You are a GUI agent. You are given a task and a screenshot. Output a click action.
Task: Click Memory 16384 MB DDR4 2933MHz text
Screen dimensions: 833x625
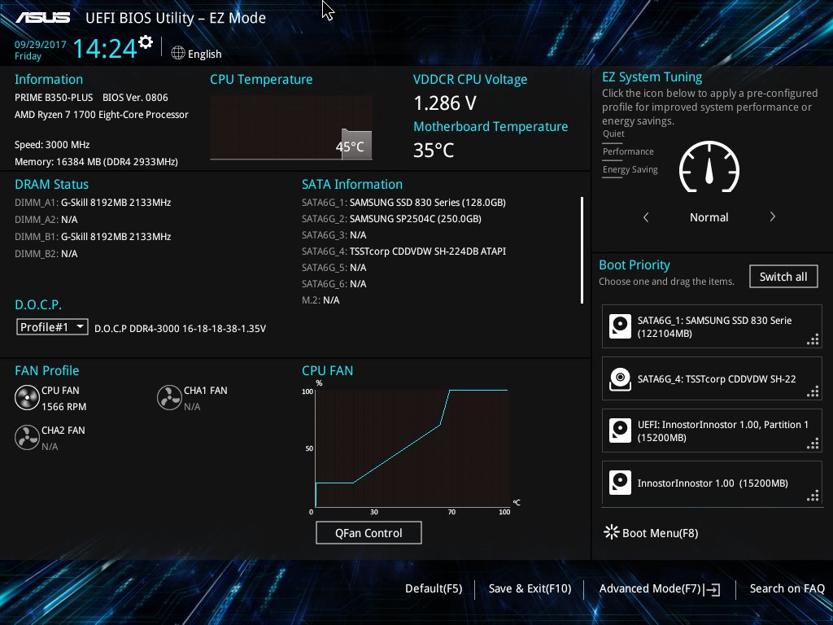[x=96, y=162]
